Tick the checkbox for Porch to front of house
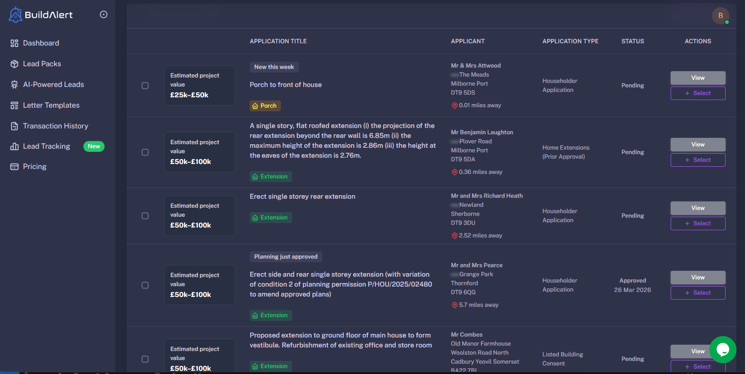The height and width of the screenshot is (374, 745). (x=145, y=86)
